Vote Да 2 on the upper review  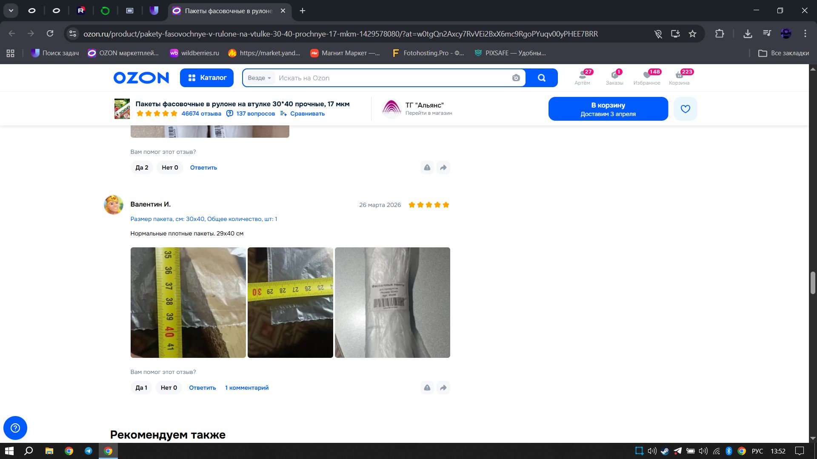142,167
